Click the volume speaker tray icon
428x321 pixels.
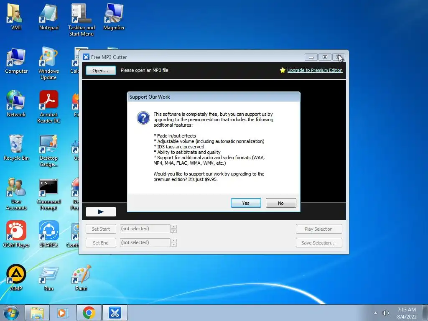pos(385,313)
